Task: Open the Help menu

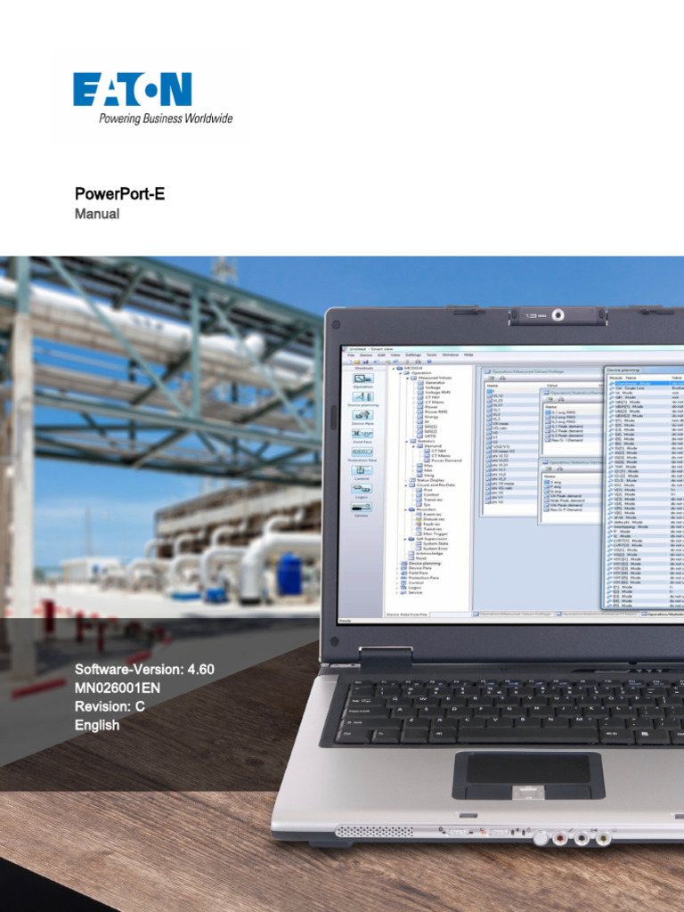Action: (x=468, y=354)
